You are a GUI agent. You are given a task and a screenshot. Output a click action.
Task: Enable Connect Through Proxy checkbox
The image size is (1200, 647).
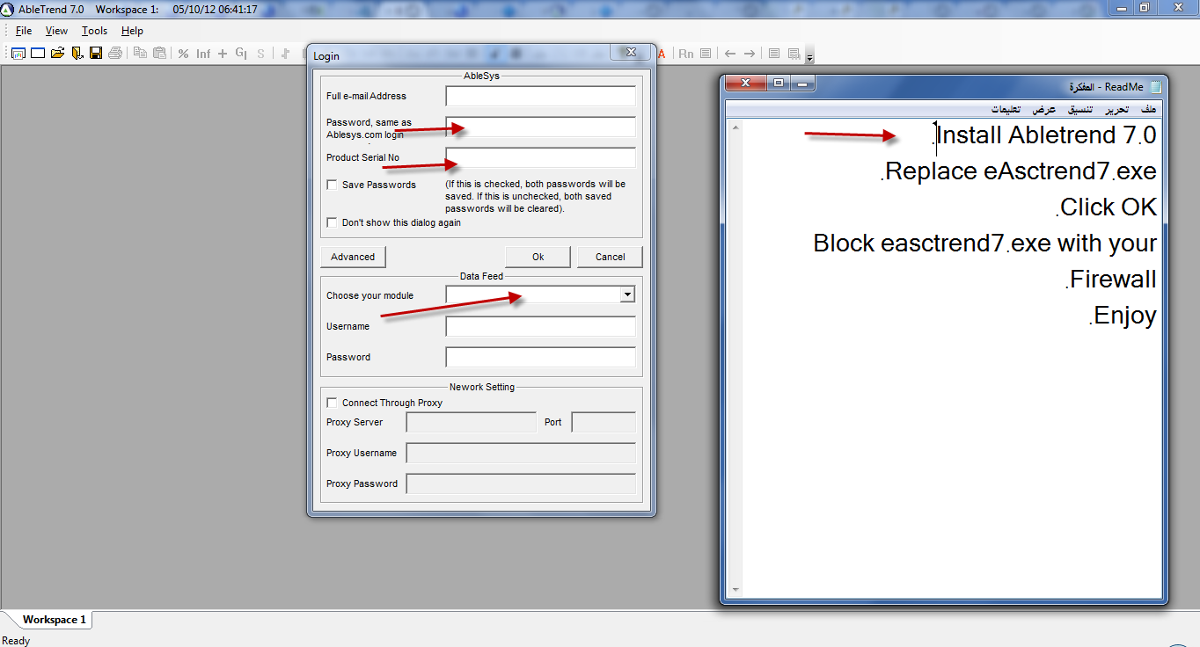(x=332, y=403)
